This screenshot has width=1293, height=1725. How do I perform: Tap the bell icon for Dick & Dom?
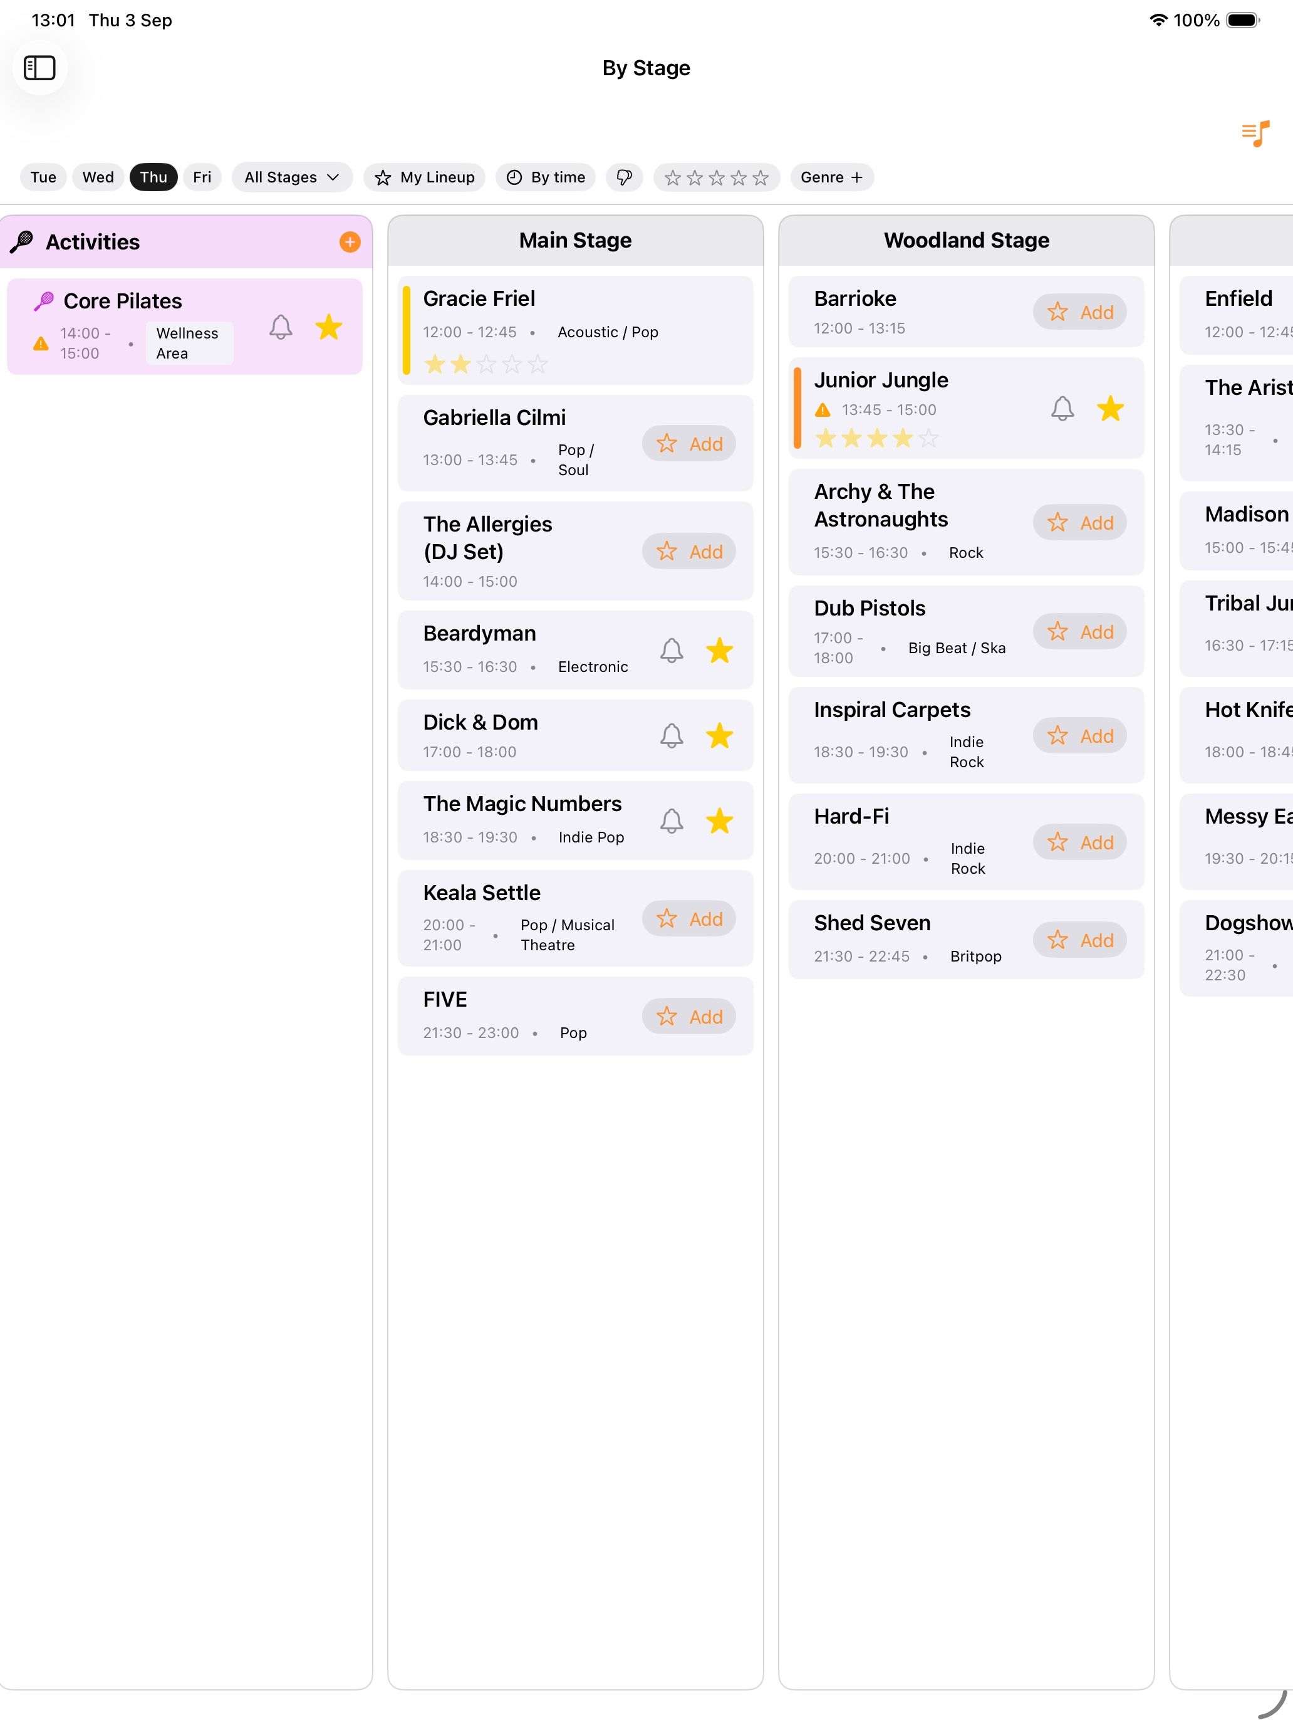pos(672,735)
